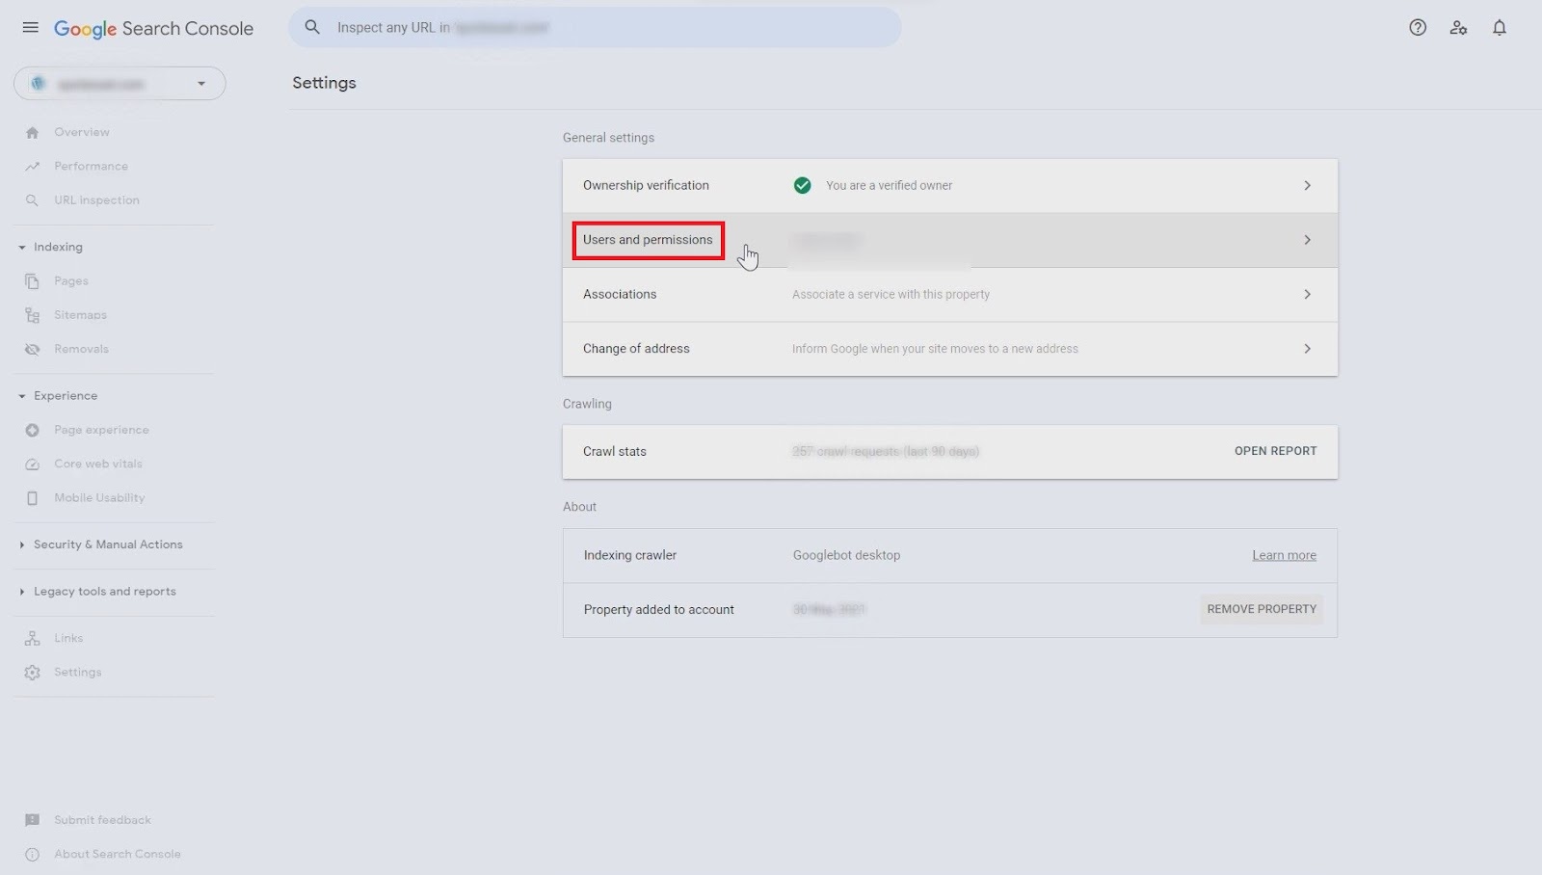This screenshot has height=875, width=1542.
Task: Open the manage users icon in the top bar
Action: 1458,27
